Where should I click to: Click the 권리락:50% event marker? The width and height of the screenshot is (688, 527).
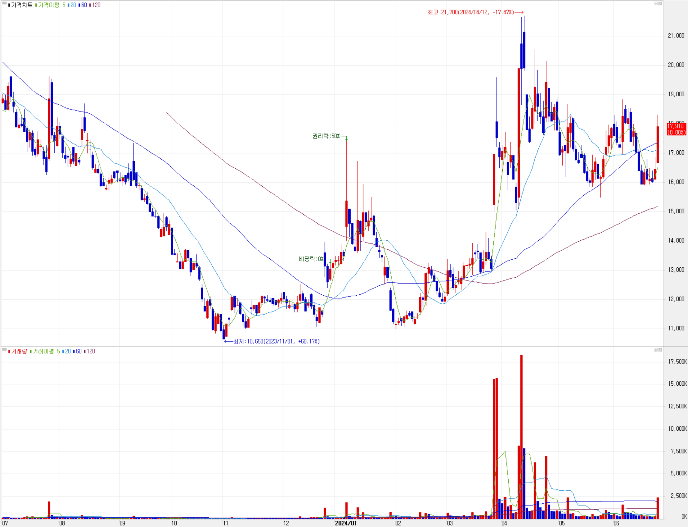tap(326, 136)
